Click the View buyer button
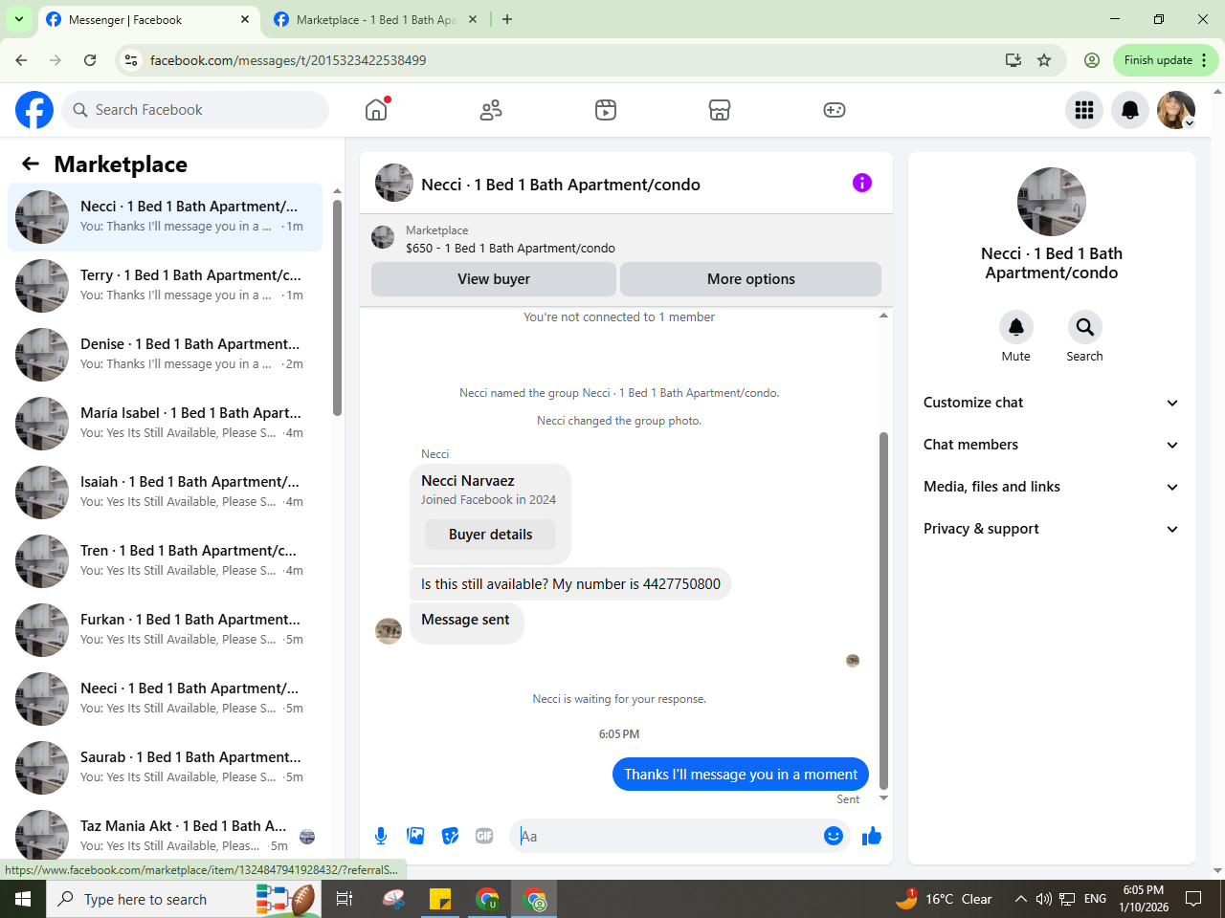The image size is (1225, 918). pos(494,279)
